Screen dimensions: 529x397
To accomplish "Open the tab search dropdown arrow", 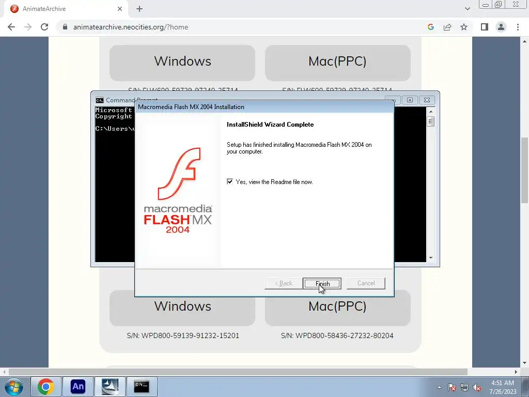I will coord(467,9).
